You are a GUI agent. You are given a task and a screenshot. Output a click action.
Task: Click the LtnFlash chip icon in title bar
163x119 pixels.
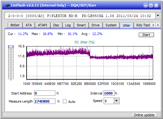(8, 6)
